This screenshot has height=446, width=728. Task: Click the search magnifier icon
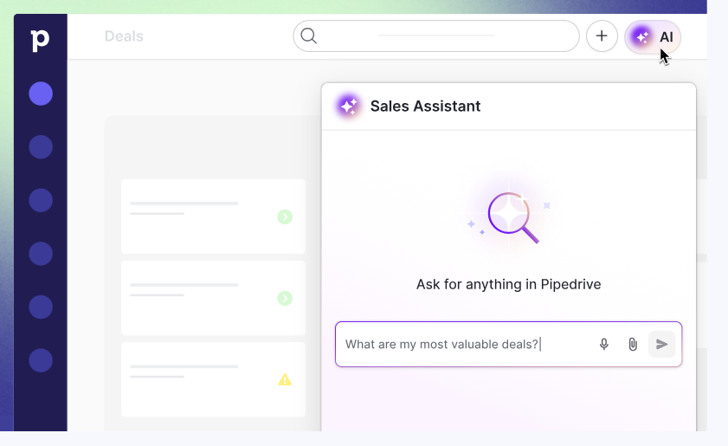pyautogui.click(x=308, y=36)
